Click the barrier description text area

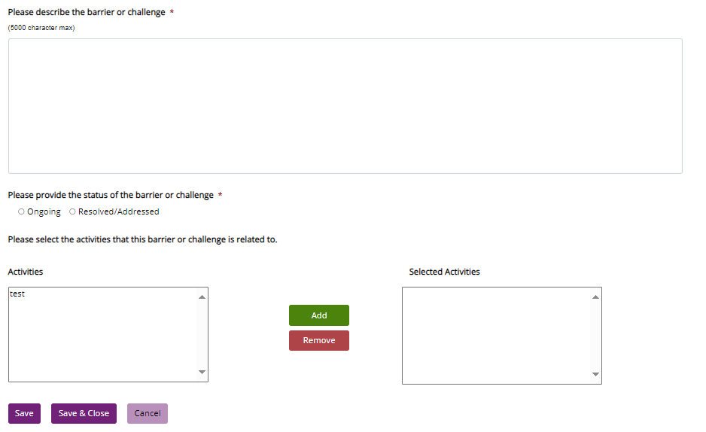click(345, 106)
